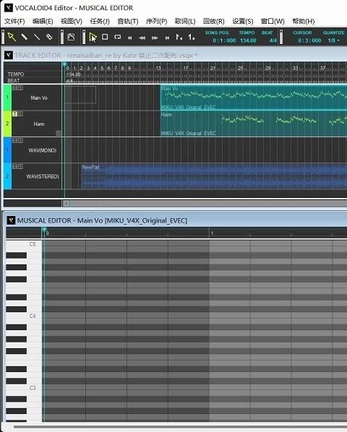347x432 pixels.
Task: Jump to song end
Action: 167,38
